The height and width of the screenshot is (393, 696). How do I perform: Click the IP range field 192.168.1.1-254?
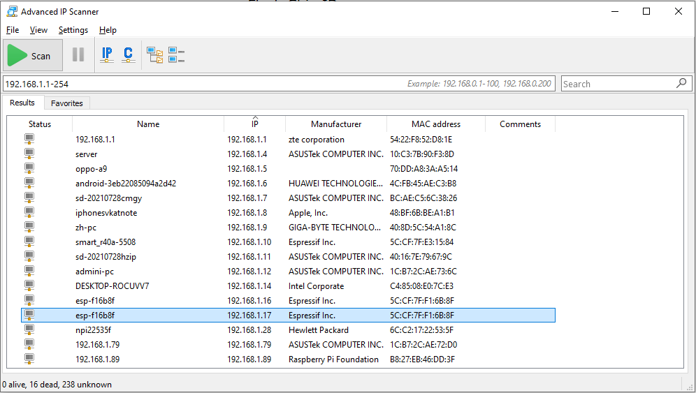click(279, 84)
